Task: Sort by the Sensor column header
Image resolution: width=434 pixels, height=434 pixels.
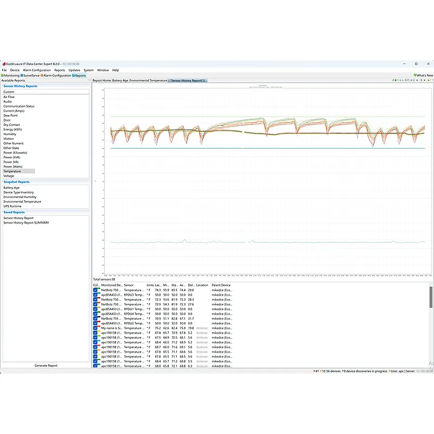Action: (129, 285)
